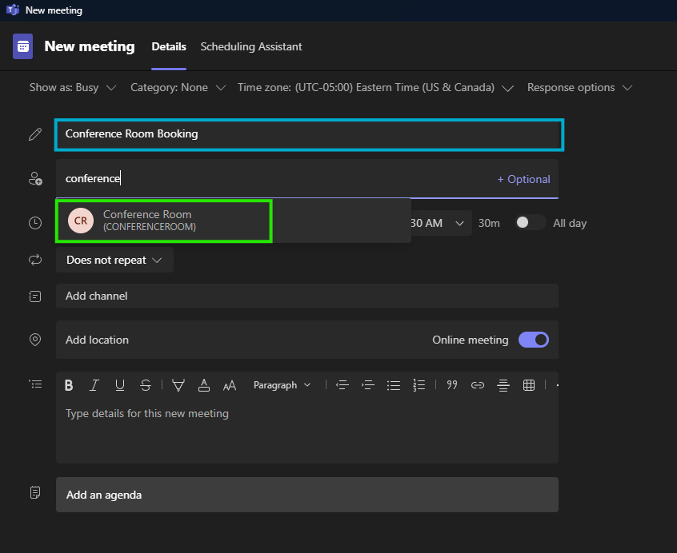
Task: Turn off the Online meeting toggle
Action: point(534,340)
